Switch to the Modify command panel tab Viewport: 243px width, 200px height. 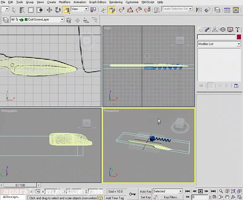point(207,30)
